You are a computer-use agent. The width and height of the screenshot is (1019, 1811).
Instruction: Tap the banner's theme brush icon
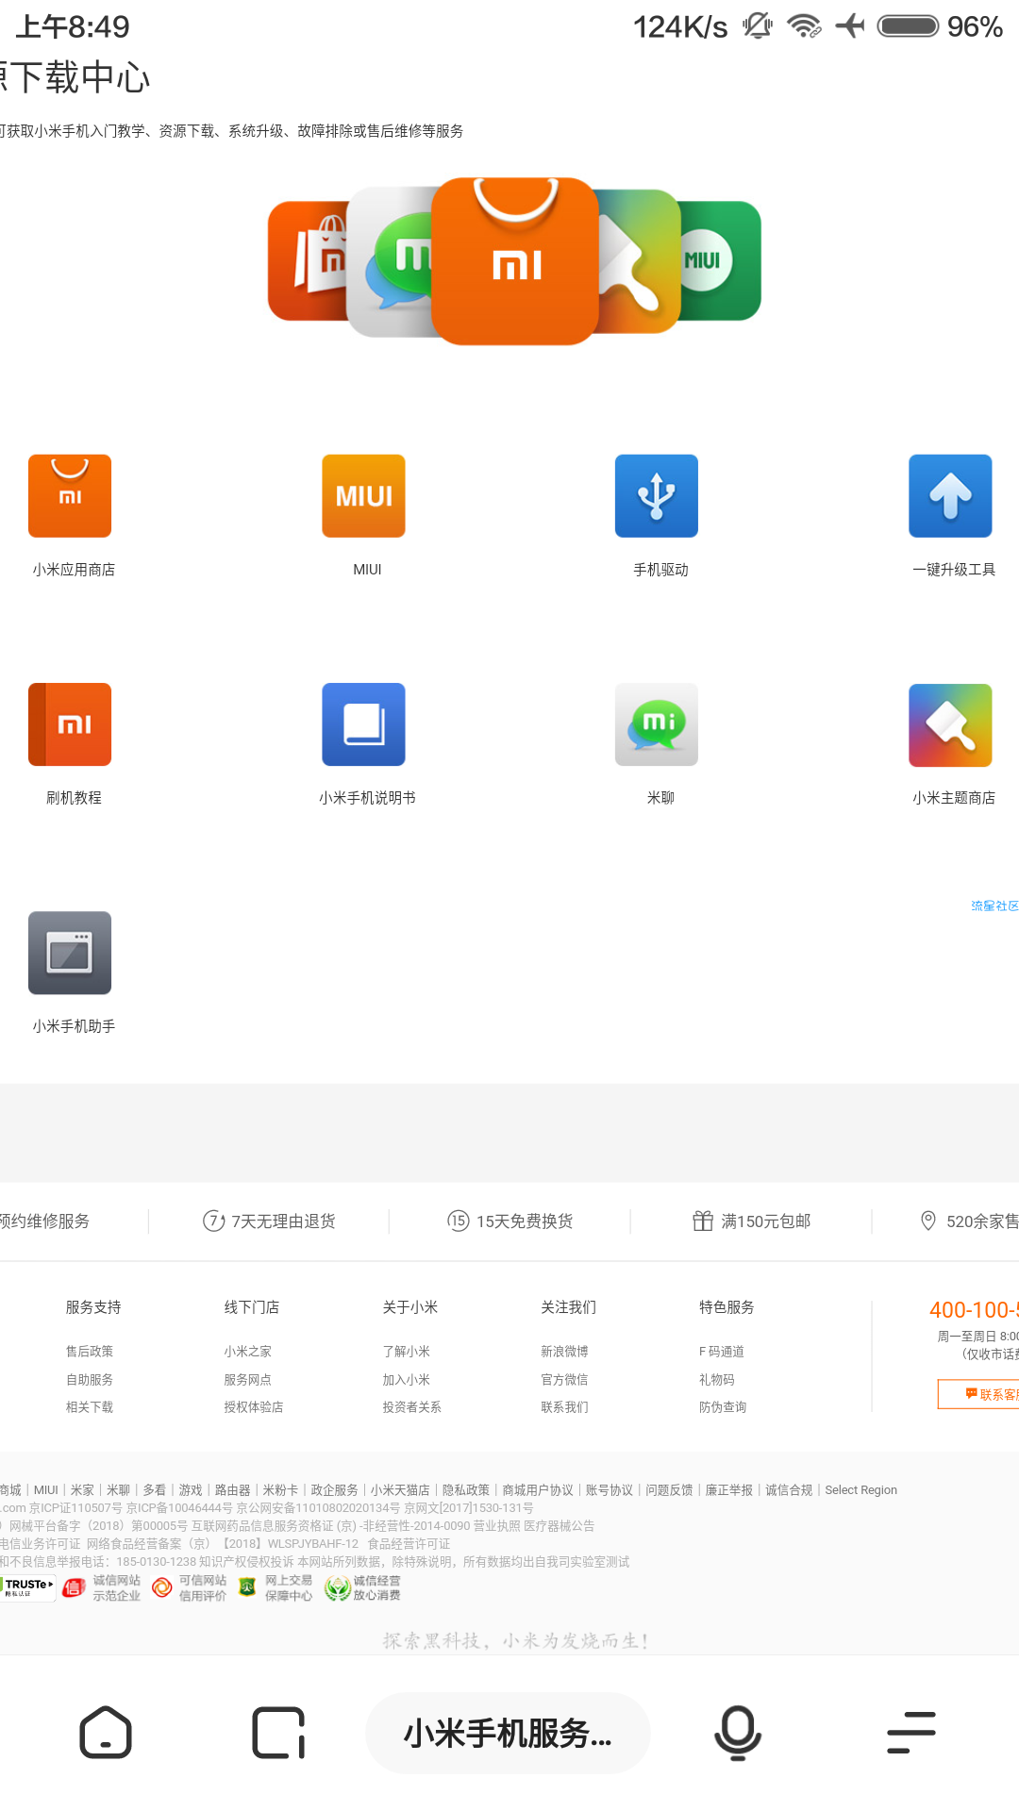coord(639,261)
